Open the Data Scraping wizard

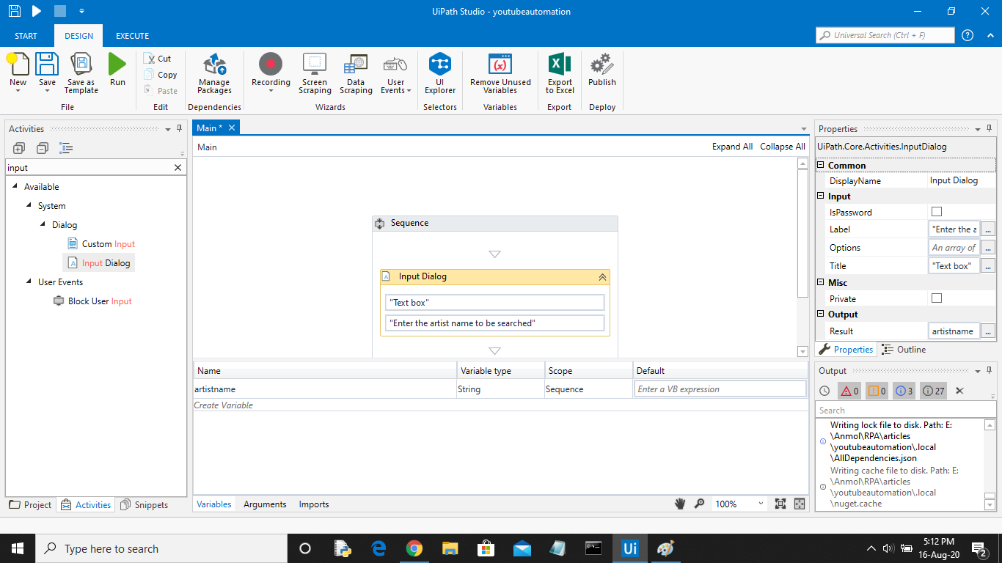click(356, 73)
